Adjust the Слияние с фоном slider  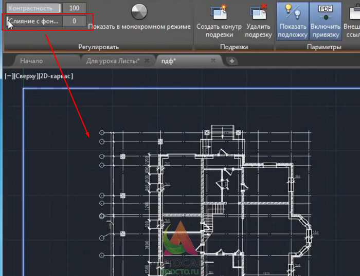point(34,21)
